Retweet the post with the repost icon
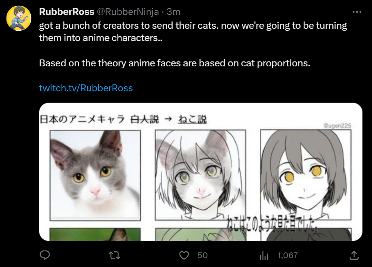 point(115,255)
